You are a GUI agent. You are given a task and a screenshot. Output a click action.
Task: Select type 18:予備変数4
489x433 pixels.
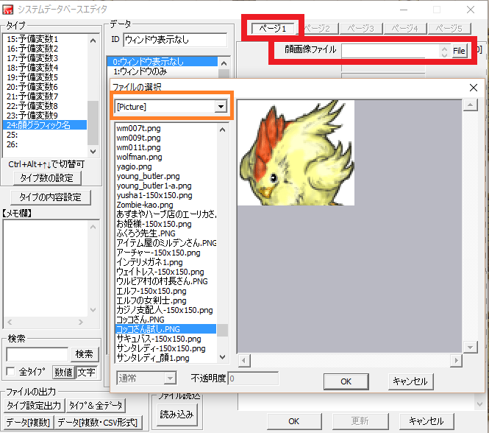(x=45, y=68)
